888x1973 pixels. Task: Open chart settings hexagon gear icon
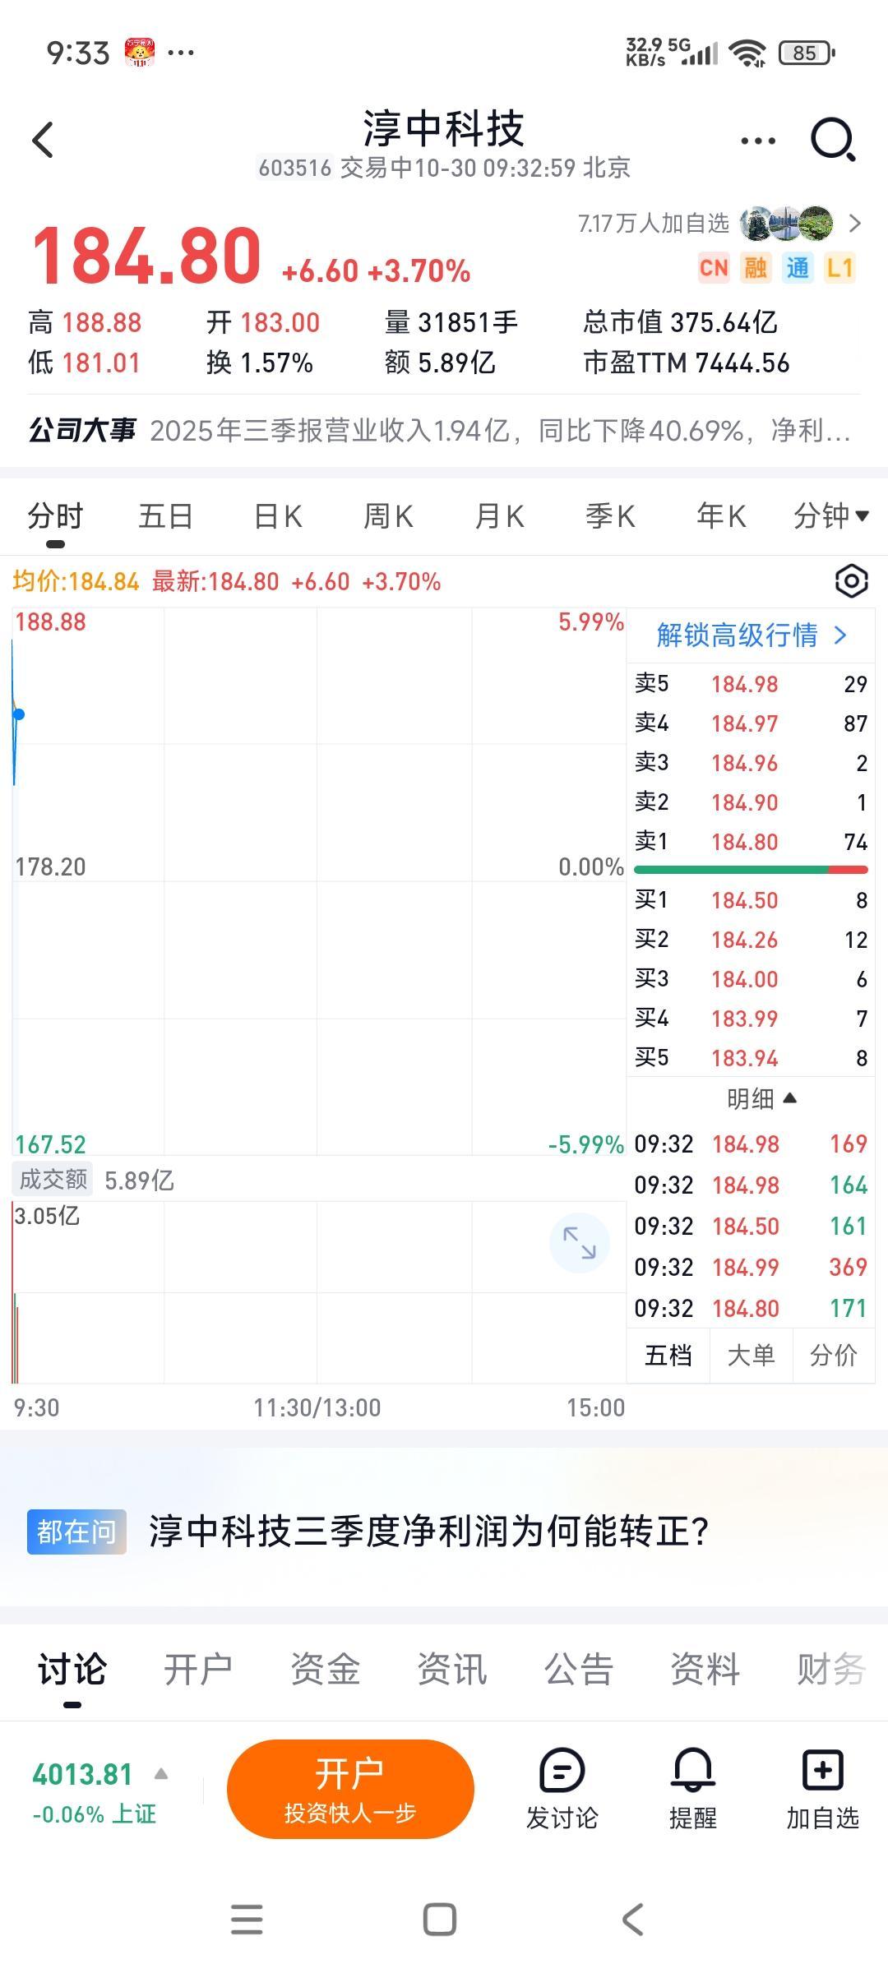[851, 581]
